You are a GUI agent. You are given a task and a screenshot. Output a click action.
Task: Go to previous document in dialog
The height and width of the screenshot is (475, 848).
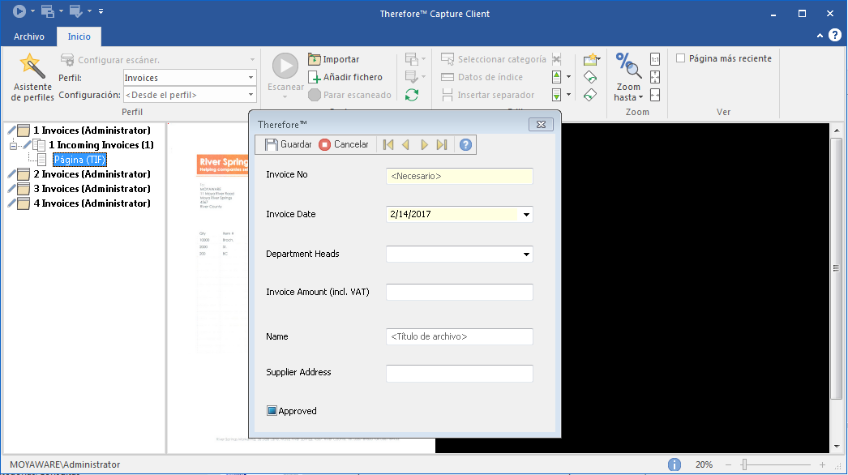click(x=405, y=144)
